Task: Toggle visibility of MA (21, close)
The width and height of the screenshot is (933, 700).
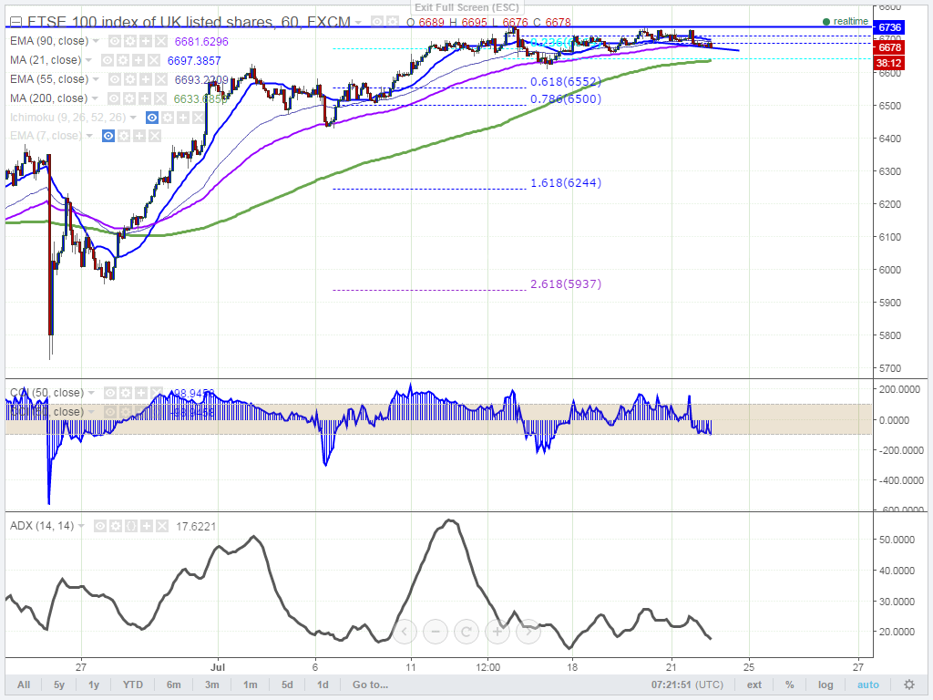Action: tap(108, 60)
